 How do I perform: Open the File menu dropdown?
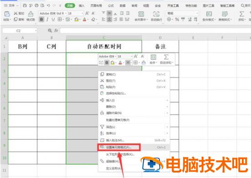point(11,5)
